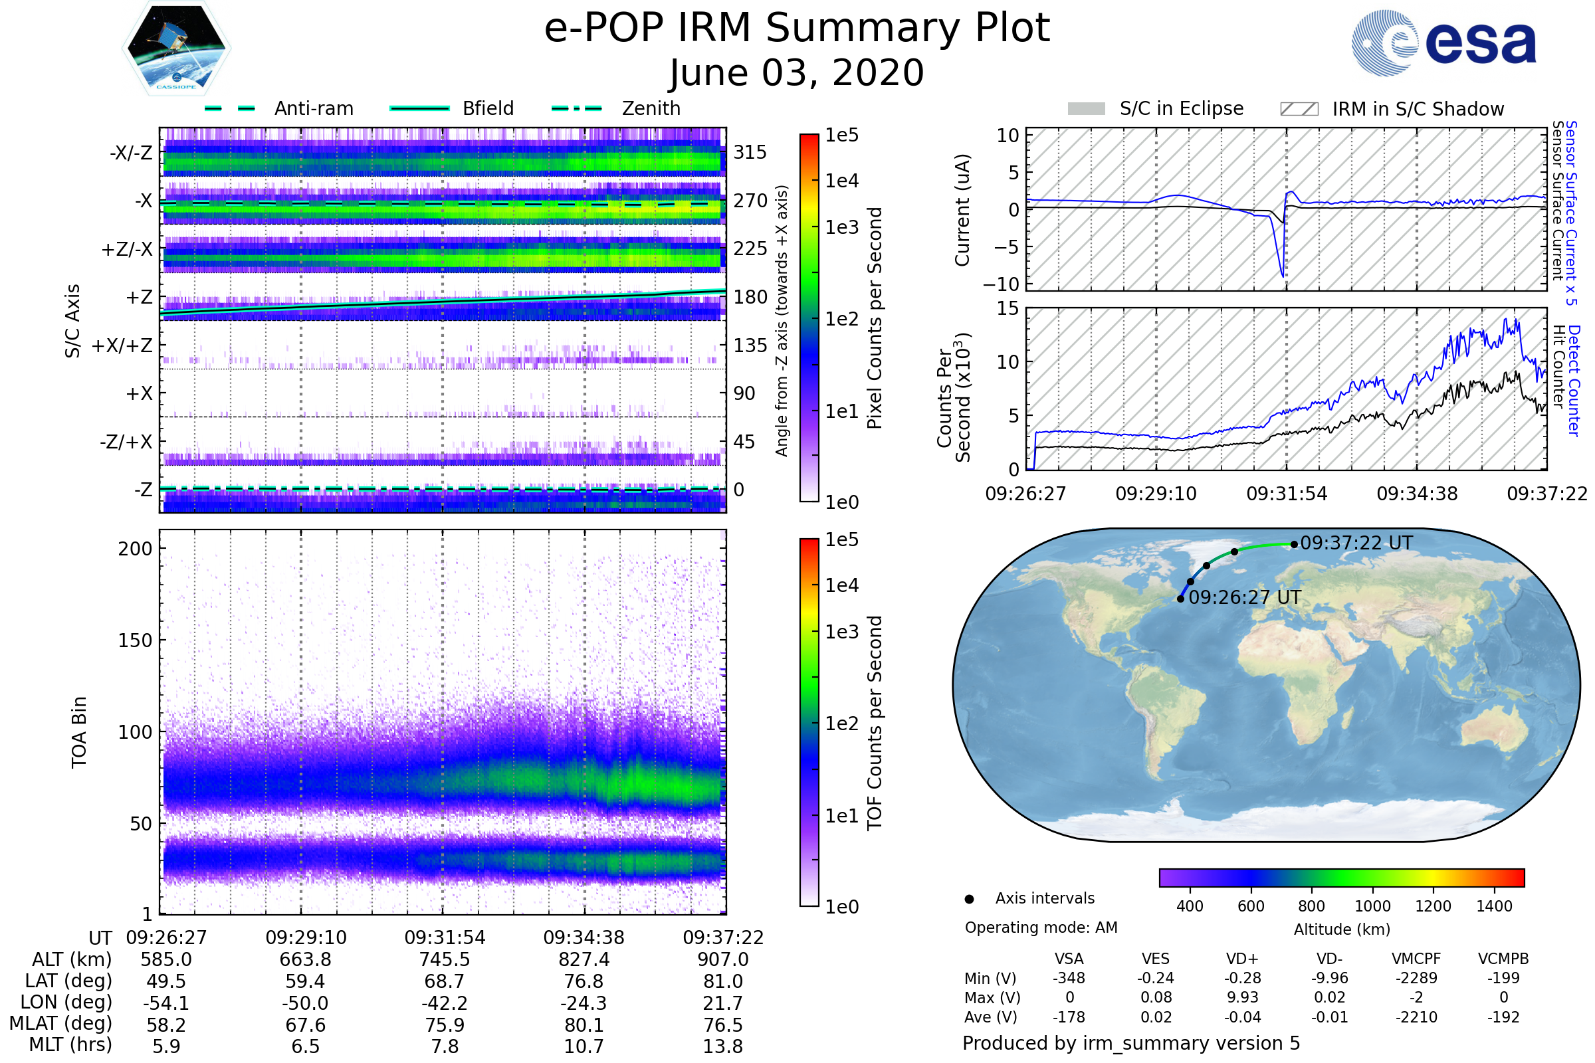Click the S/C in Eclipse gray swatch
Screen dimensions: 1595x1063
1087,109
